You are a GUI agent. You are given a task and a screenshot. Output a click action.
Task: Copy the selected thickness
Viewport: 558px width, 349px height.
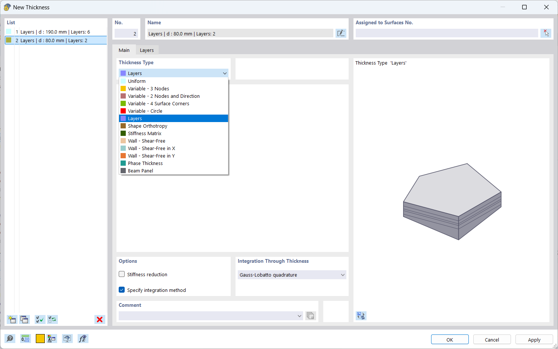pyautogui.click(x=24, y=320)
